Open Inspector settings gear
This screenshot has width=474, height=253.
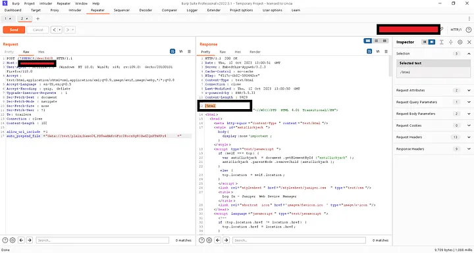(x=460, y=42)
